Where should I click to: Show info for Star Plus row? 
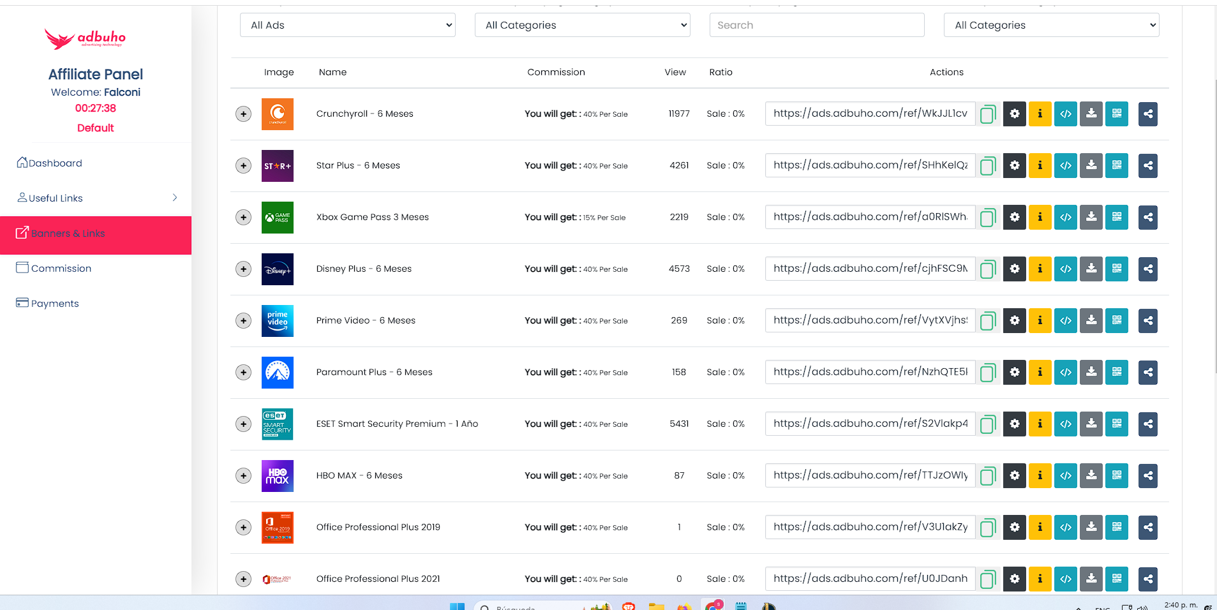[x=1040, y=166]
